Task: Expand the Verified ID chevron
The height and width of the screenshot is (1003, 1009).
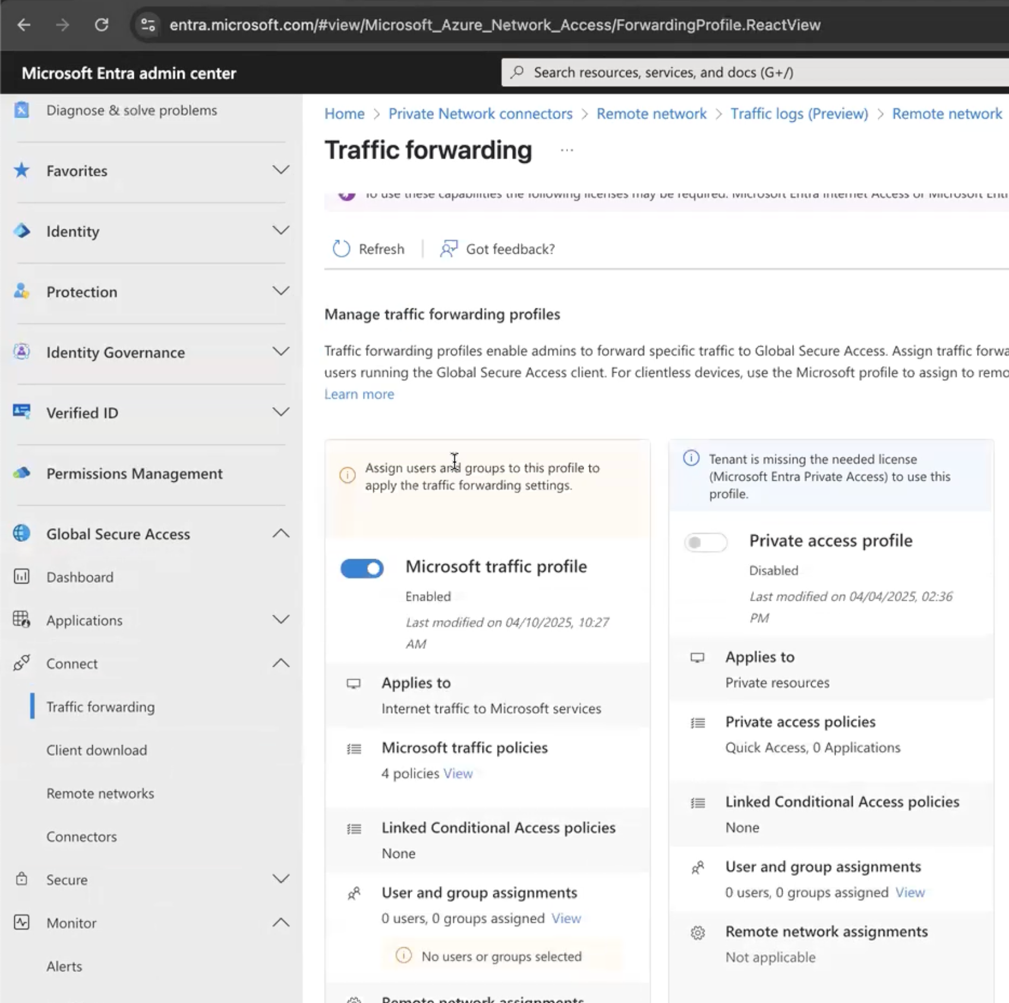Action: click(x=281, y=412)
